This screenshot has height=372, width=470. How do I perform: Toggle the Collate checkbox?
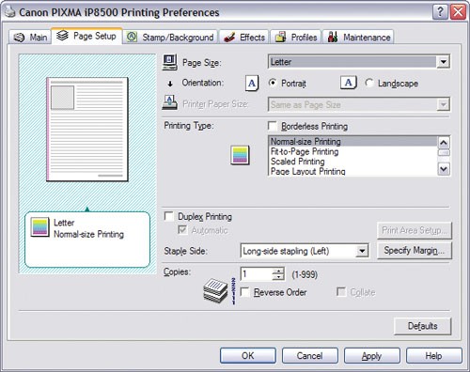(341, 292)
